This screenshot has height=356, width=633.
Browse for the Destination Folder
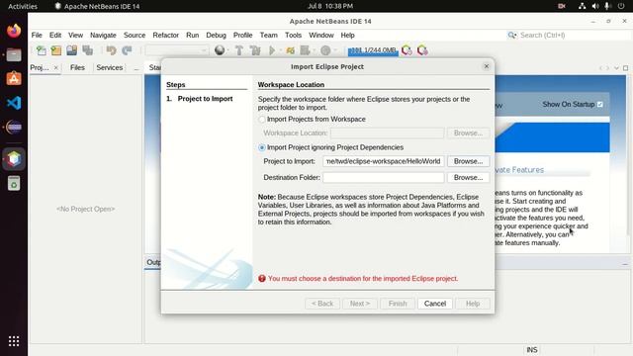pos(468,178)
